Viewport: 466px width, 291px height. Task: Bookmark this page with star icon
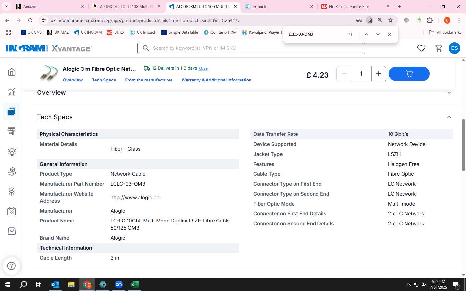pyautogui.click(x=390, y=20)
